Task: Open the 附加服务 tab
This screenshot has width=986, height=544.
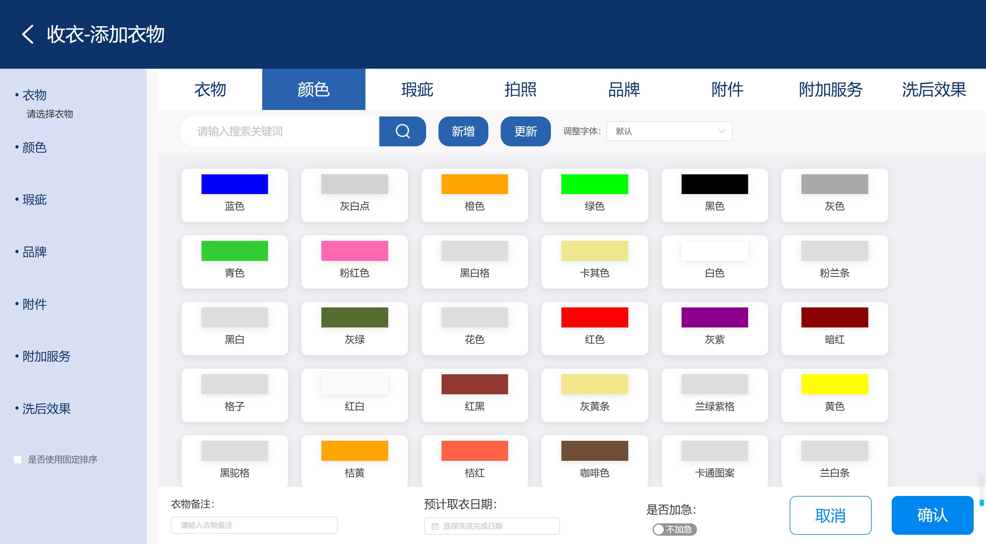Action: tap(830, 90)
